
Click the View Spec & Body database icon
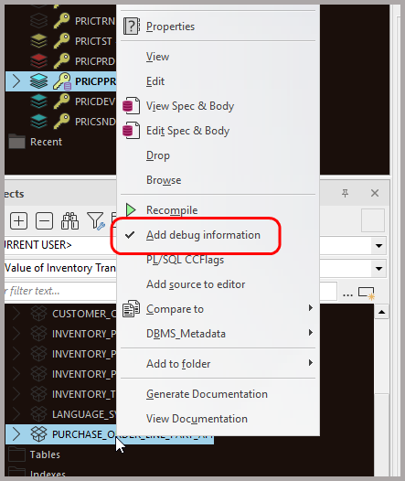pos(132,106)
